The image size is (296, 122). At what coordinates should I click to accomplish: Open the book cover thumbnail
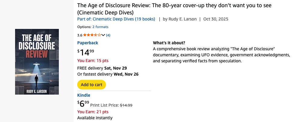[x=37, y=62]
